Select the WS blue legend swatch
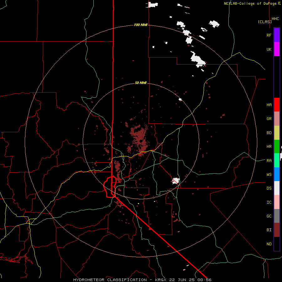 (277, 174)
